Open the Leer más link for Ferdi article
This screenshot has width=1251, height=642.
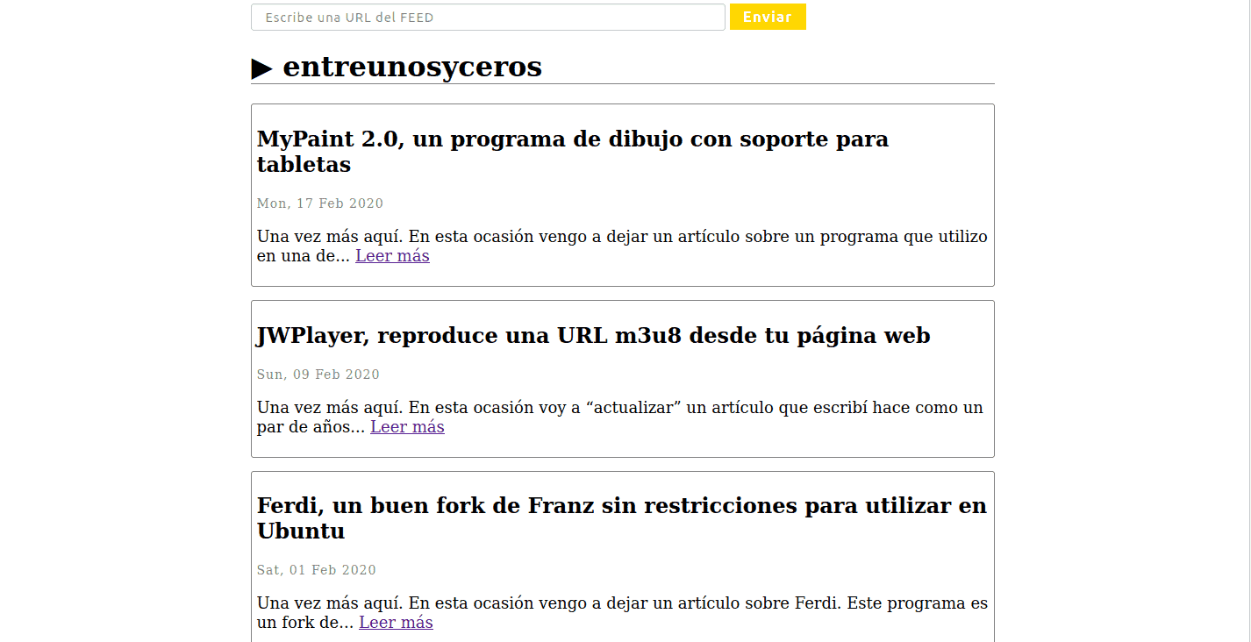pyautogui.click(x=396, y=622)
